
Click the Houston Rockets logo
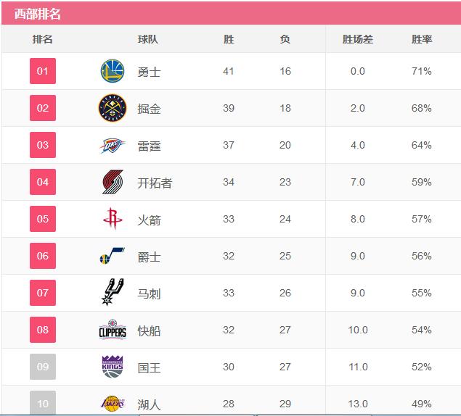click(x=113, y=218)
